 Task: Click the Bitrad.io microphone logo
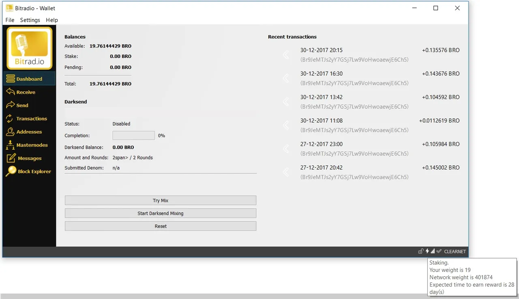(29, 48)
